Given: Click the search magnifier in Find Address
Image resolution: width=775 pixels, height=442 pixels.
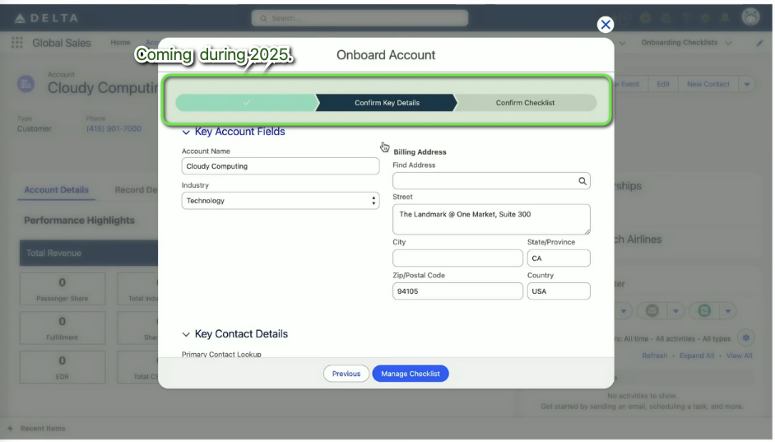Looking at the screenshot, I should point(582,181).
